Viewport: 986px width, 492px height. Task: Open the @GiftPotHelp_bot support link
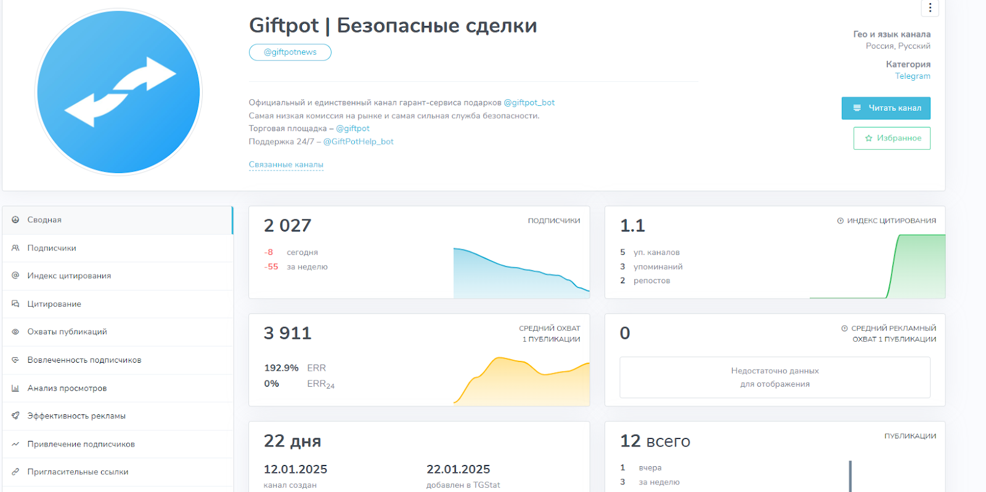click(x=358, y=142)
